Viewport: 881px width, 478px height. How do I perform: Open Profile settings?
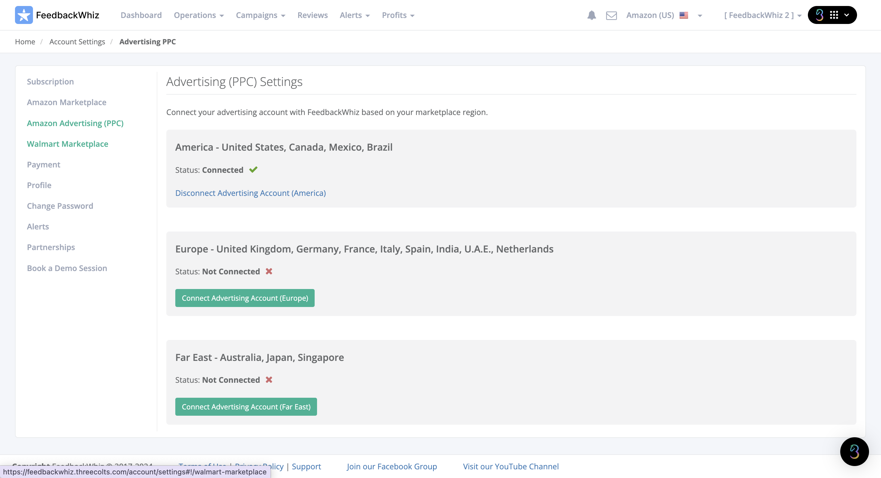point(39,185)
